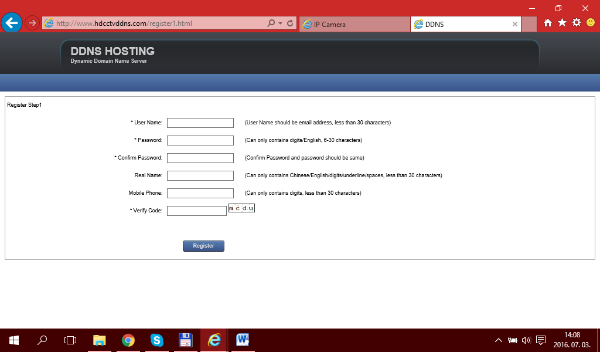Open taskbar search magnifier
Screen dimensions: 600x352
pos(42,340)
